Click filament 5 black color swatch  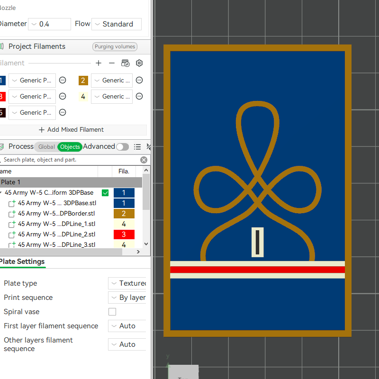pos(2,113)
